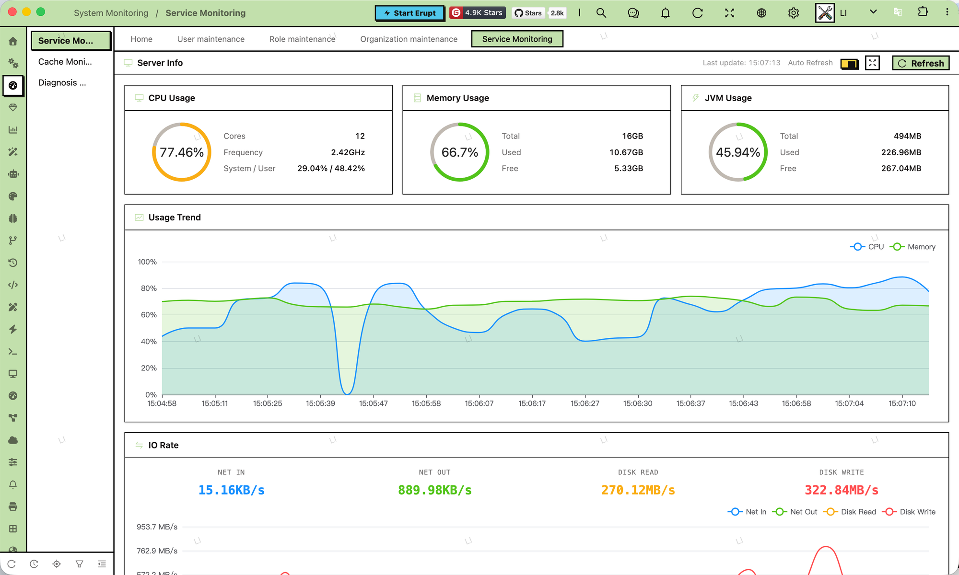Click the color palette sidebar icon
959x575 pixels.
tap(13, 196)
